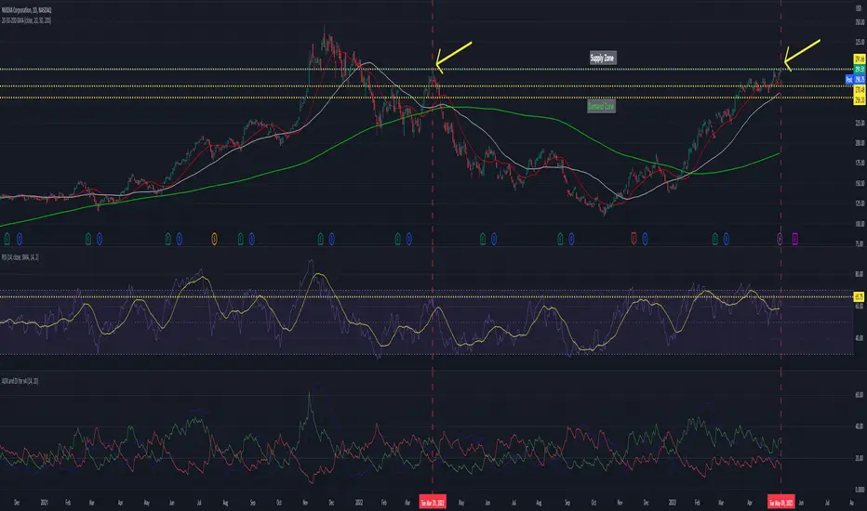This screenshot has width=867, height=511.
Task: Open the blue dividend marker for June 2021
Action: (x=180, y=239)
